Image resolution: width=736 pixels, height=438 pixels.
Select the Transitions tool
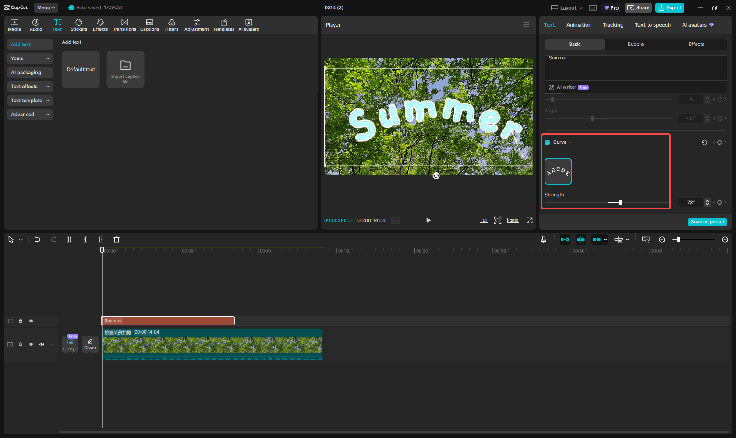[124, 24]
